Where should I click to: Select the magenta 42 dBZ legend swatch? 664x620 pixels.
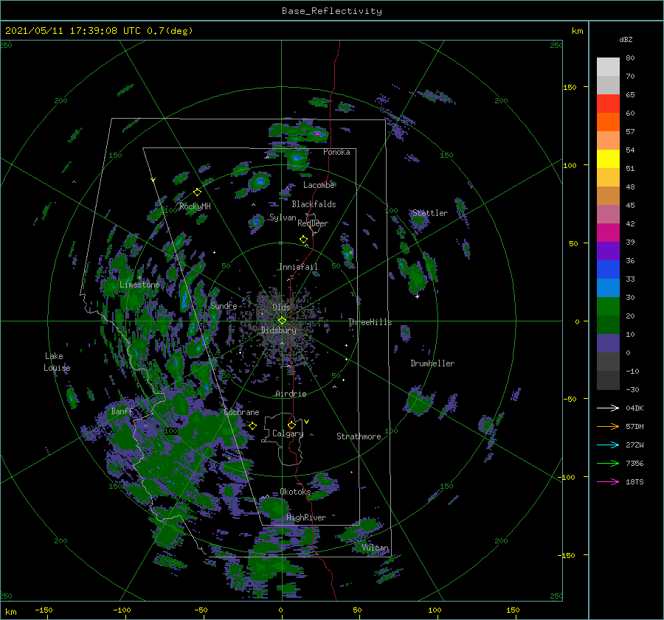point(608,232)
